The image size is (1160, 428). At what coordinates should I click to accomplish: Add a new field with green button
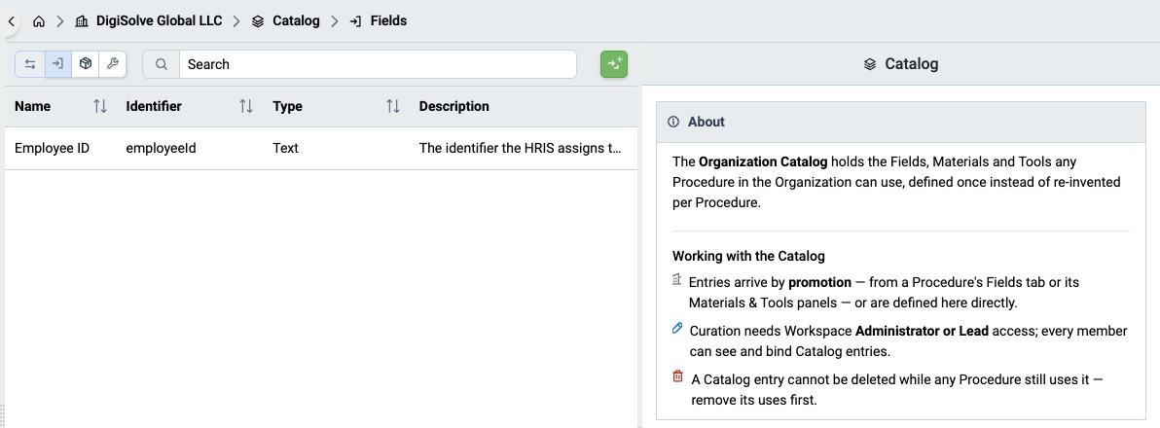coord(614,64)
